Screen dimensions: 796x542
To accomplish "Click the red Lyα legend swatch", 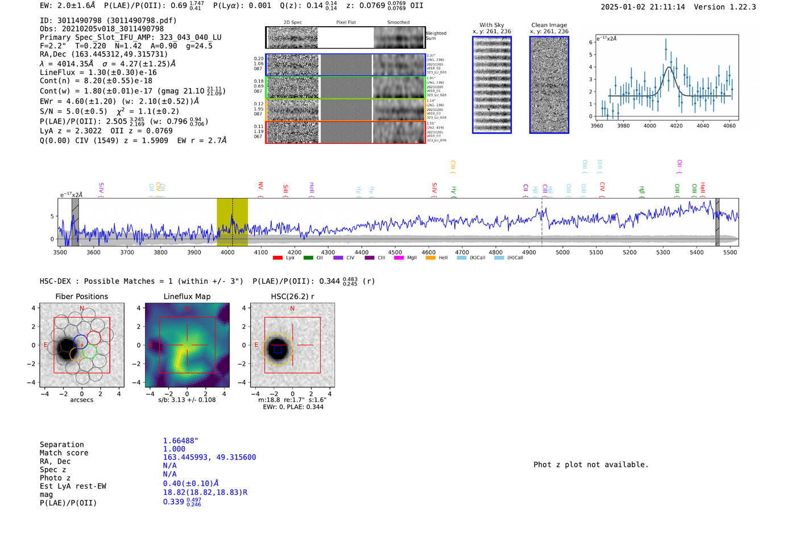I will 277,258.
